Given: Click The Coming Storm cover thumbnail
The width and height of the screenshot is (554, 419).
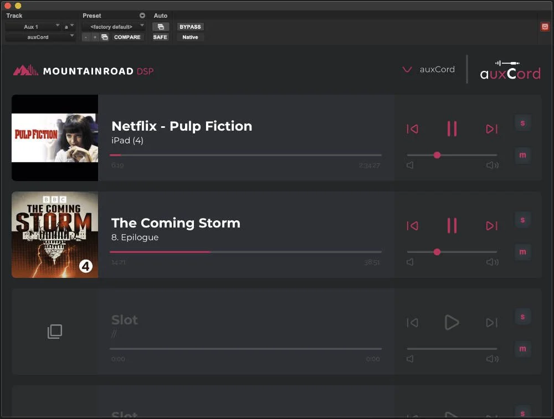Looking at the screenshot, I should 55,235.
